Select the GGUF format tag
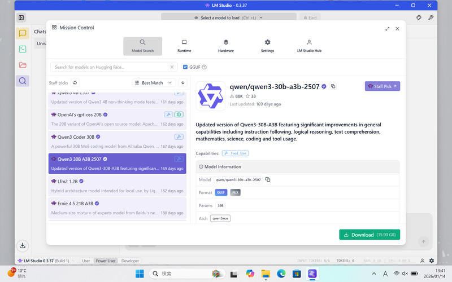Viewport: 452px width, 282px height. tap(221, 192)
